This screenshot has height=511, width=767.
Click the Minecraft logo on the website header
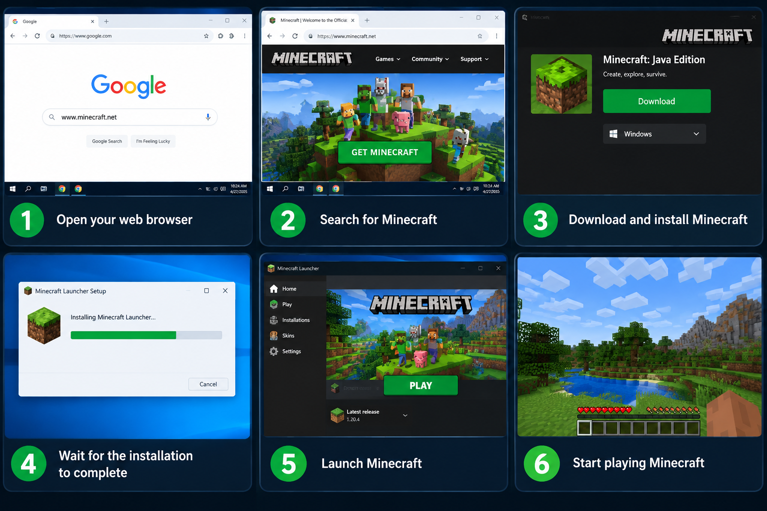click(x=312, y=59)
